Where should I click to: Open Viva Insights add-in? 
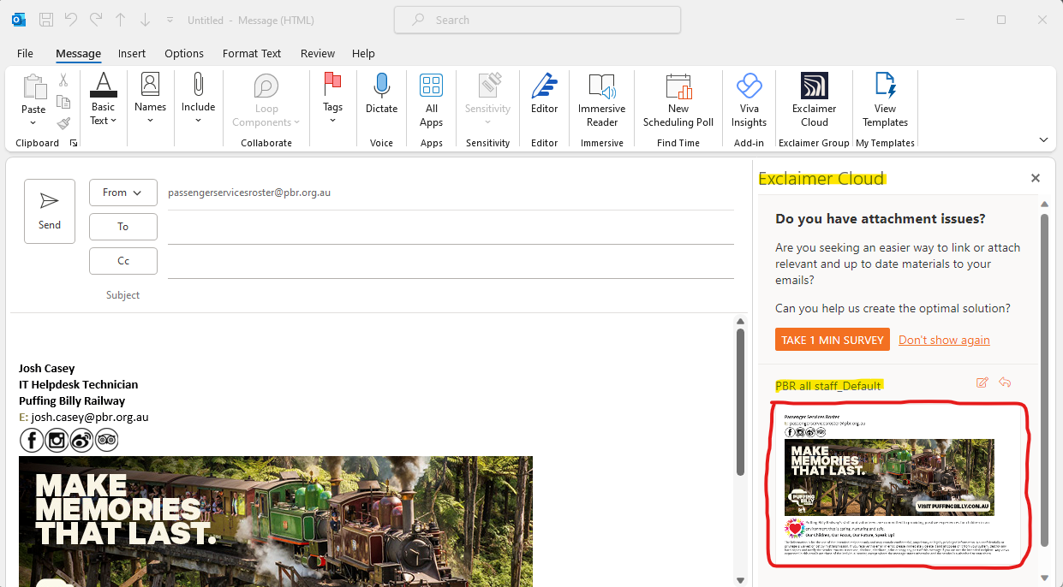pyautogui.click(x=749, y=99)
